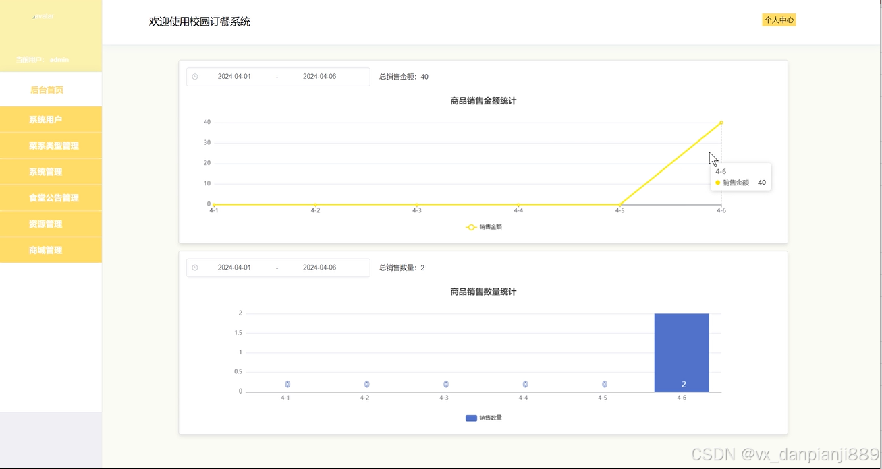Click the 4-1 data point on line chart
Viewport: 882px width, 469px height.
(214, 204)
